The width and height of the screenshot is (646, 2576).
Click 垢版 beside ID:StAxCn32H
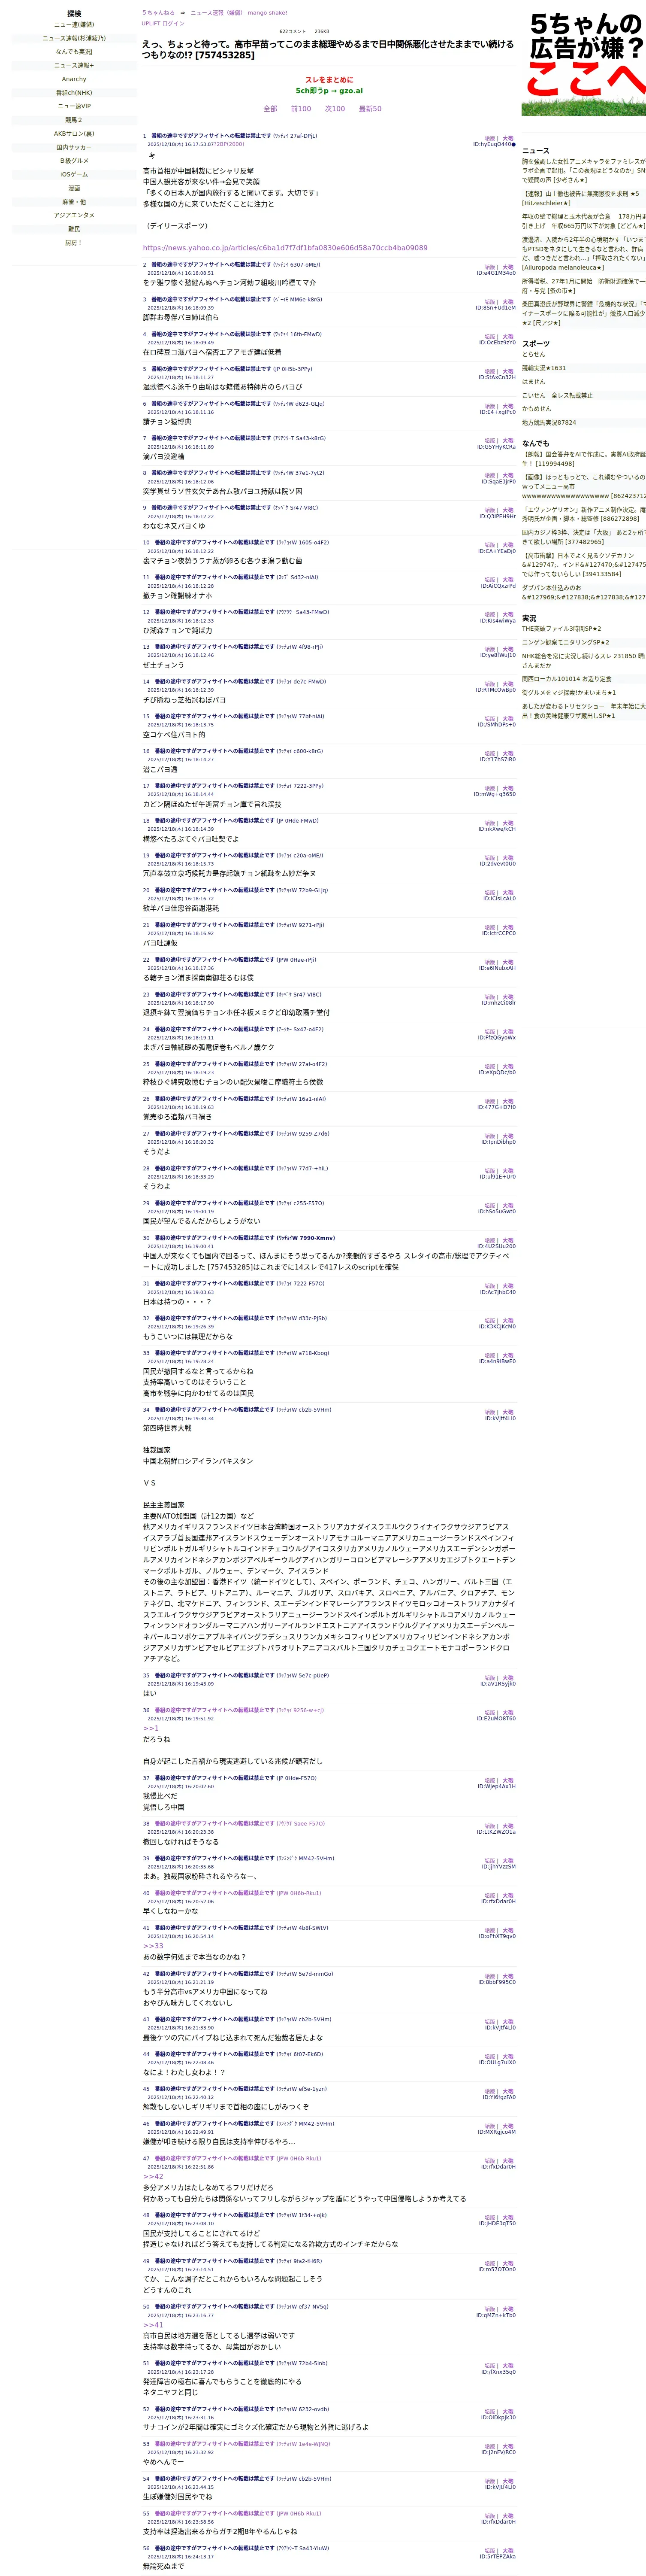click(489, 372)
